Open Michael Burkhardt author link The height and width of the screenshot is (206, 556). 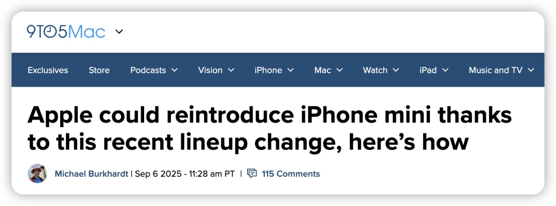point(91,174)
